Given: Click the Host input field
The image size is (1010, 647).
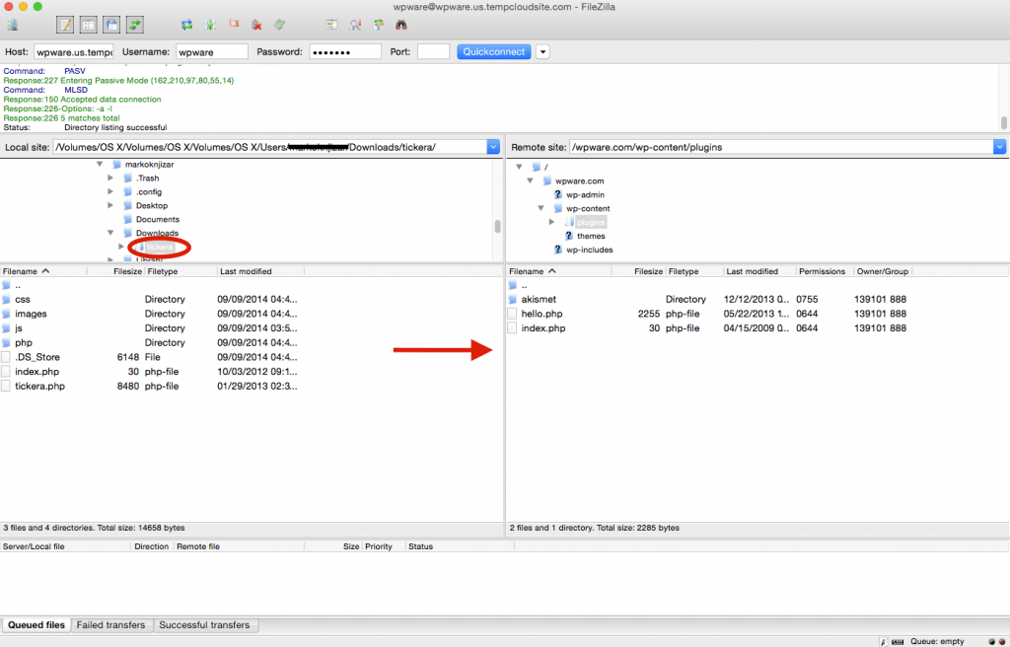Looking at the screenshot, I should [x=74, y=52].
